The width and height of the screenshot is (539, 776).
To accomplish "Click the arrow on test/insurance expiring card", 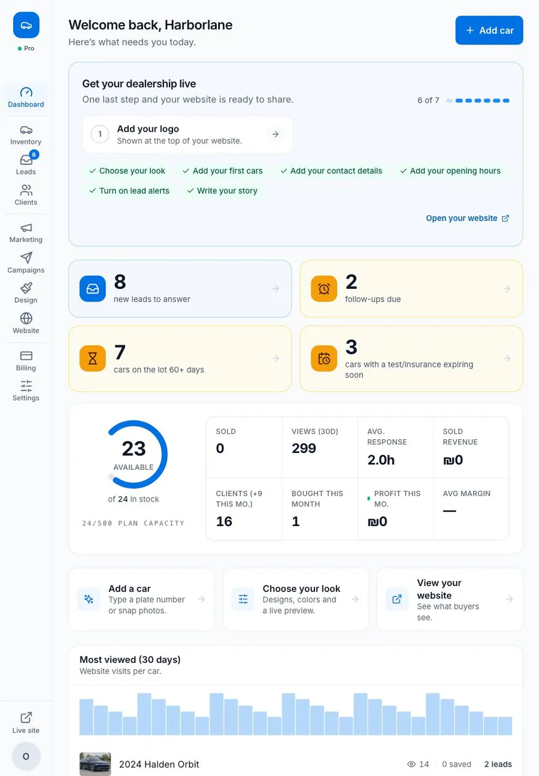I will click(x=507, y=358).
